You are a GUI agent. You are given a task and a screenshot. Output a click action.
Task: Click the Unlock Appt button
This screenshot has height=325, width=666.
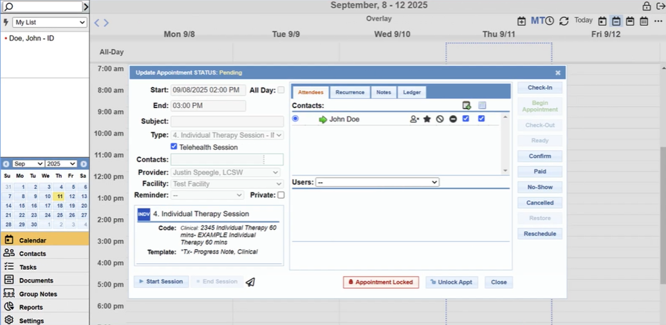click(452, 282)
